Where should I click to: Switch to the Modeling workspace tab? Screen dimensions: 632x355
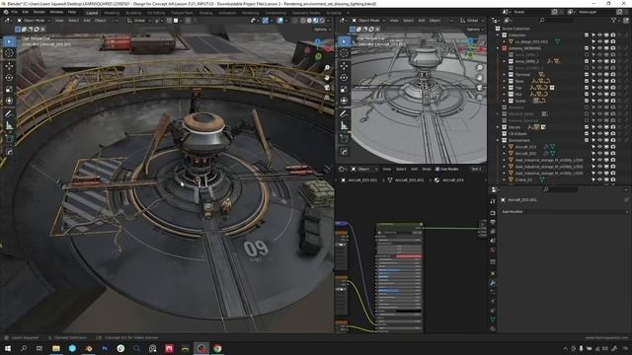(x=112, y=13)
